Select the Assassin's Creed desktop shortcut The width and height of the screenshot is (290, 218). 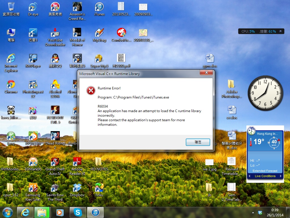pos(77,11)
